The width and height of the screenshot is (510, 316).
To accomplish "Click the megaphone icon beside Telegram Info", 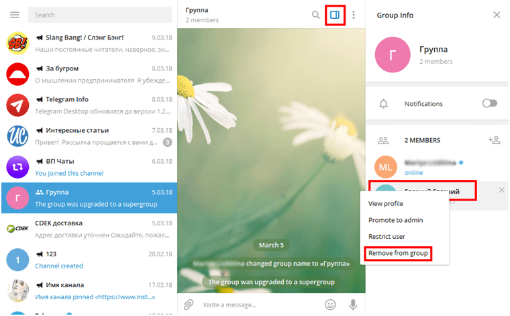I will (40, 99).
